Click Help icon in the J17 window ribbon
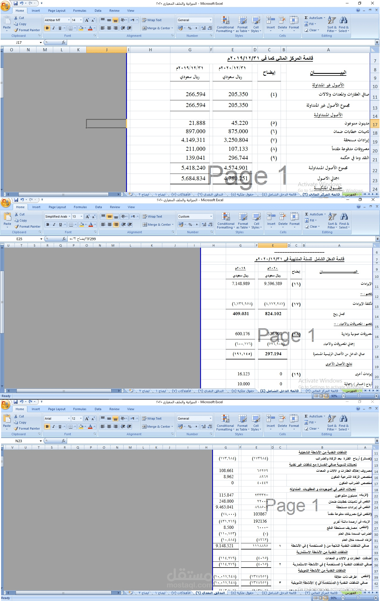The height and width of the screenshot is (601, 380). click(x=358, y=10)
